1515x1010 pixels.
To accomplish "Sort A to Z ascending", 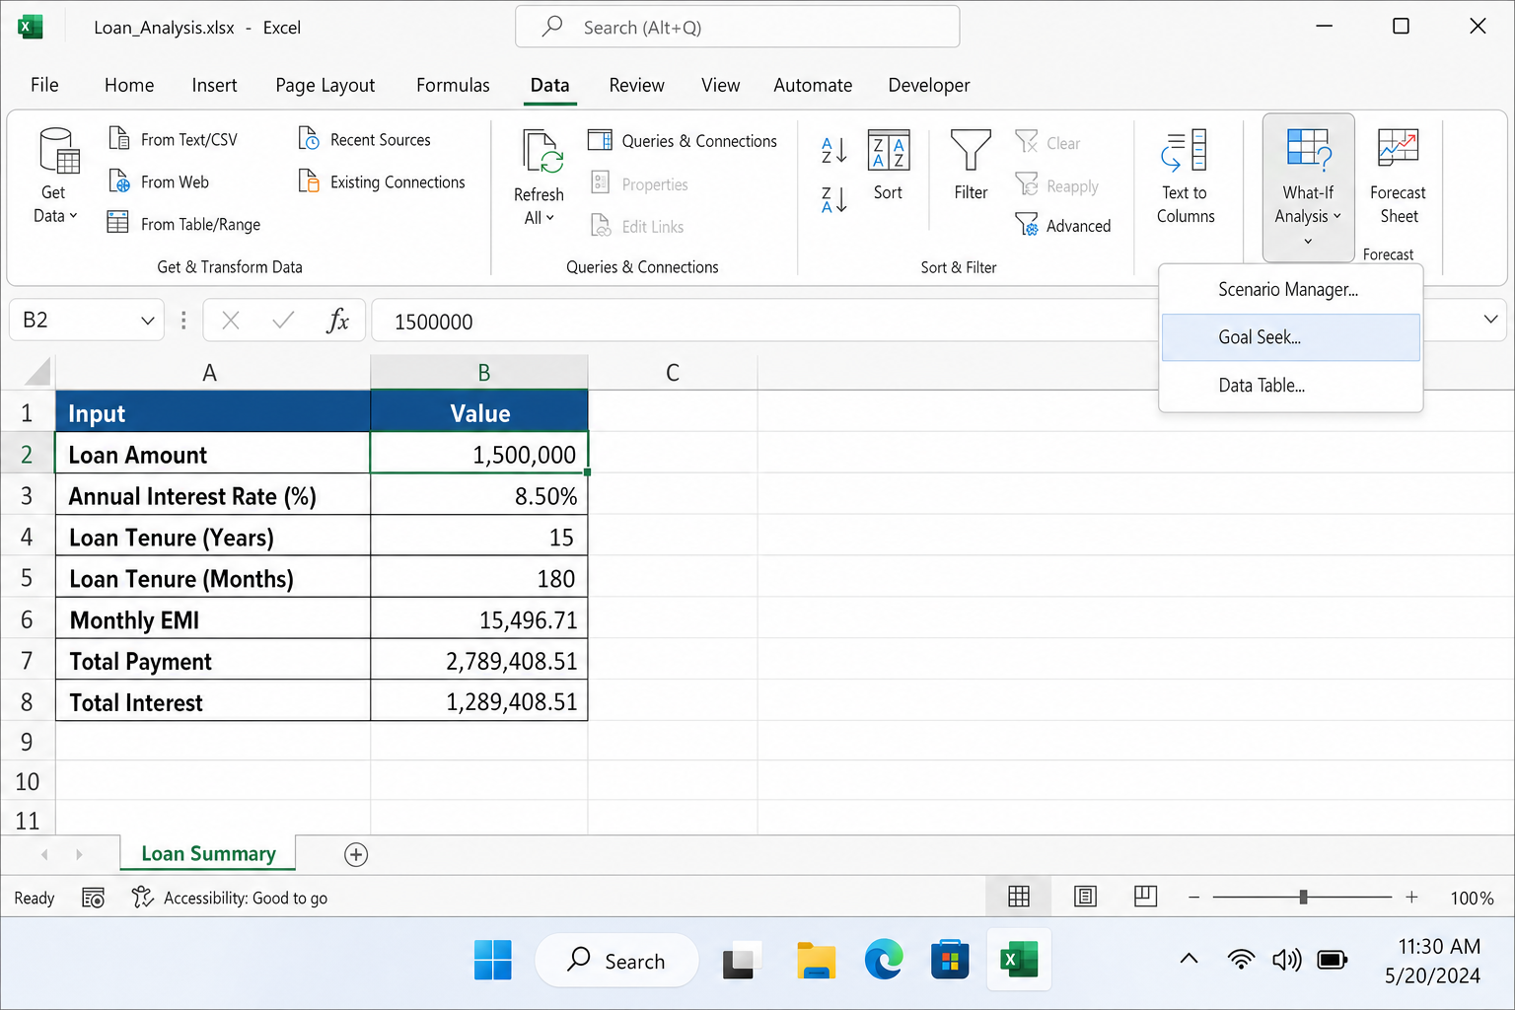I will [x=833, y=150].
